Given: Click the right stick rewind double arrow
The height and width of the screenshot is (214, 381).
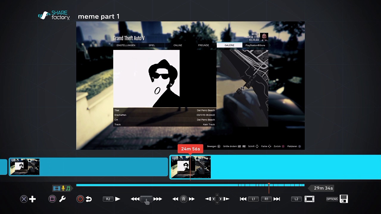Looking at the screenshot, I should pyautogui.click(x=175, y=199).
